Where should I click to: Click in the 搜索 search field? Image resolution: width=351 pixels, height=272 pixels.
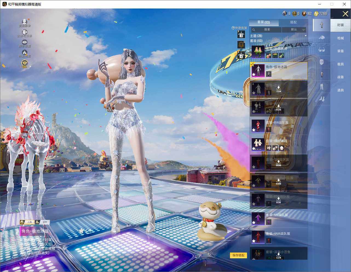267,30
